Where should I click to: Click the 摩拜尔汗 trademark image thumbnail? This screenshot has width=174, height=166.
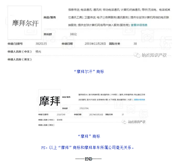click(x=25, y=23)
